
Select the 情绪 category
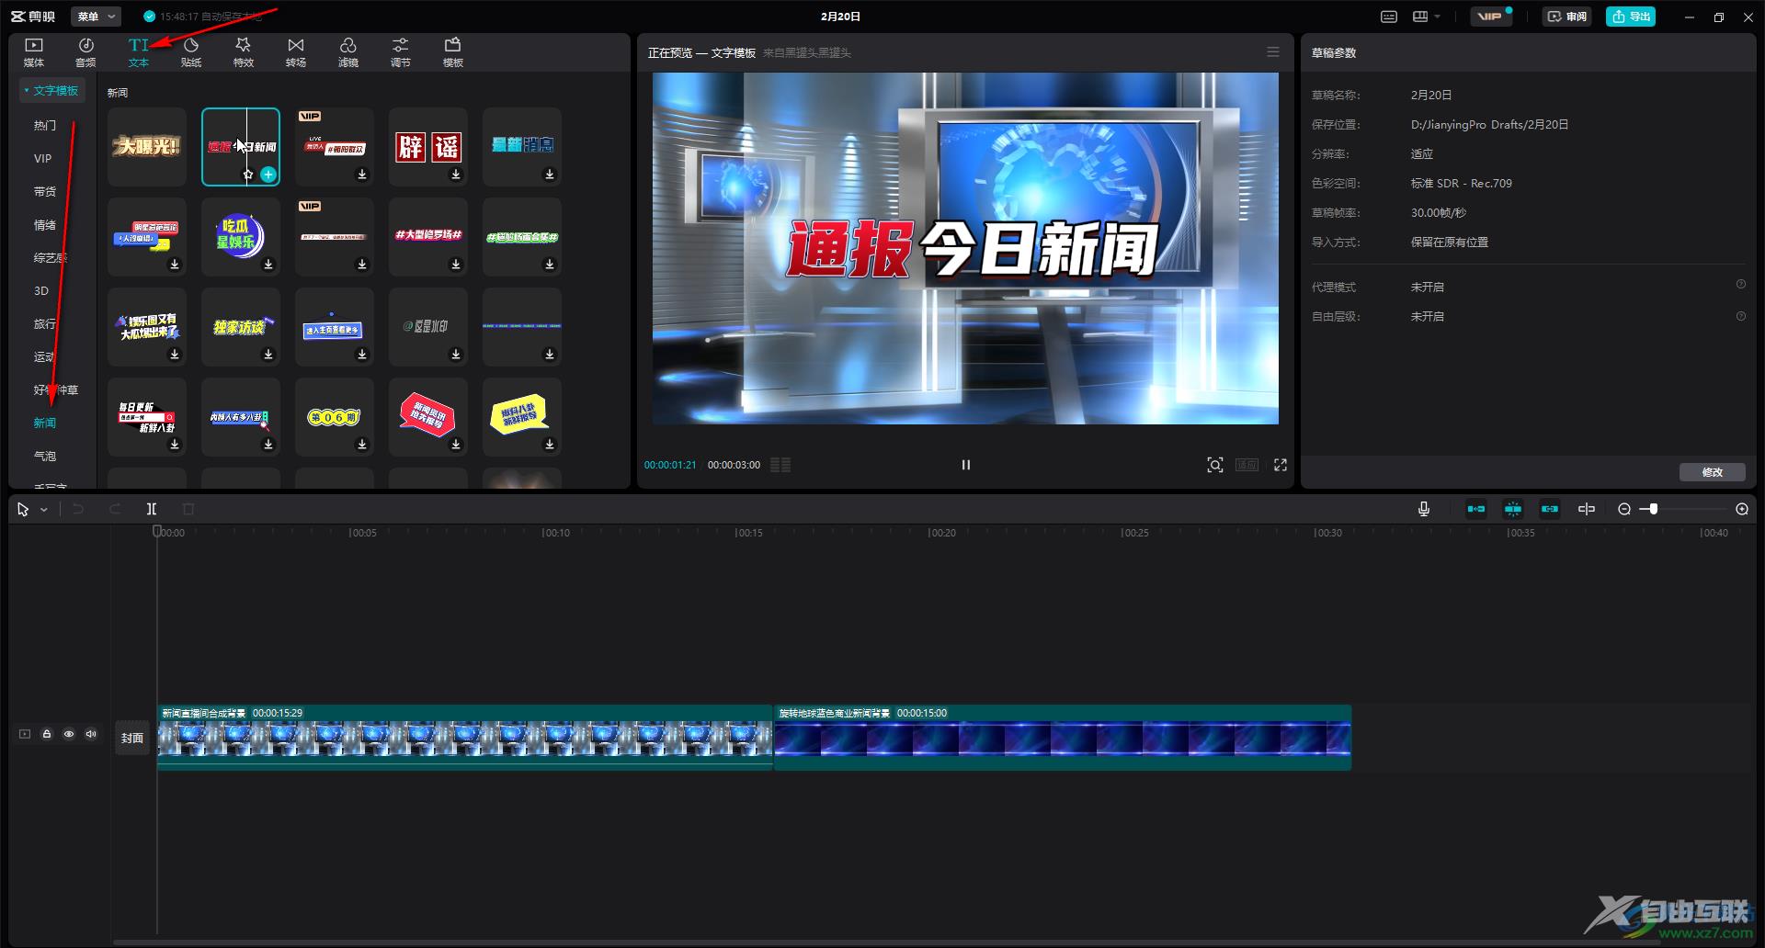(x=45, y=224)
